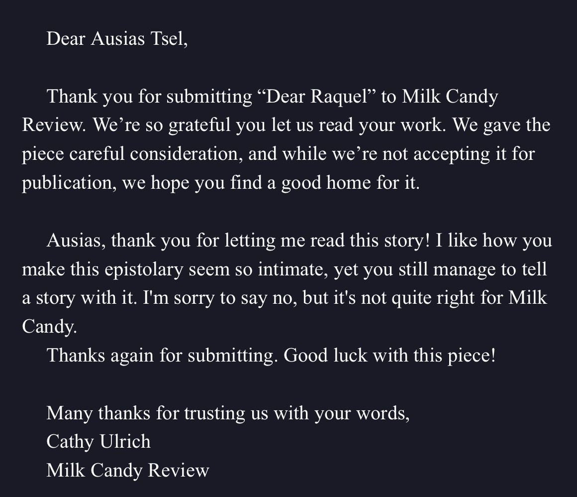Screen dimensions: 577x497
Task: Click "Thank you for submitting" in the first paragraph
Action: tap(149, 96)
